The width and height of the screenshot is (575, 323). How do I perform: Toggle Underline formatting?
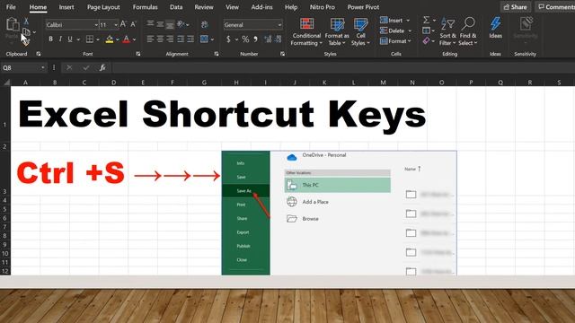70,39
